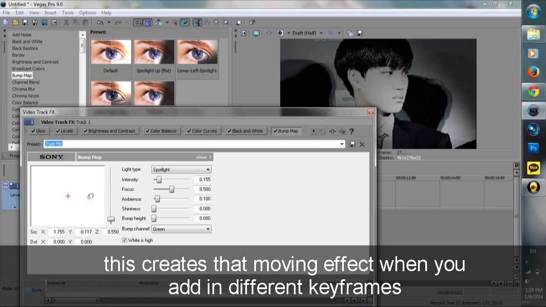Image resolution: width=546 pixels, height=307 pixels.
Task: Click Split Screen View preview icon
Action: point(280,33)
